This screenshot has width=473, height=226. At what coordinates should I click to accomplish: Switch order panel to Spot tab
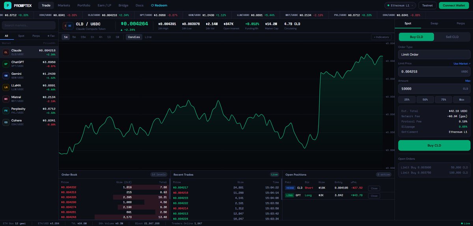click(x=408, y=23)
